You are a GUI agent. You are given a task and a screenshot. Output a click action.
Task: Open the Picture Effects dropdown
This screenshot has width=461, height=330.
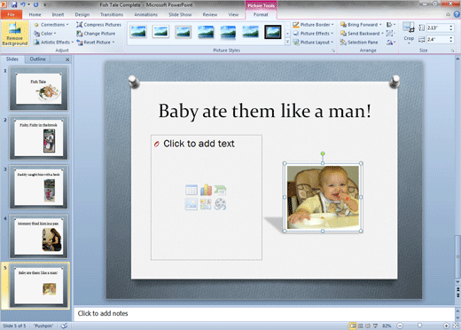(x=313, y=34)
